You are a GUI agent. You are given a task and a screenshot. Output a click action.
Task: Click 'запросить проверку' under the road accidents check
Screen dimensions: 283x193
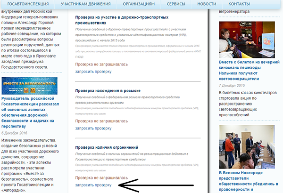93,72
